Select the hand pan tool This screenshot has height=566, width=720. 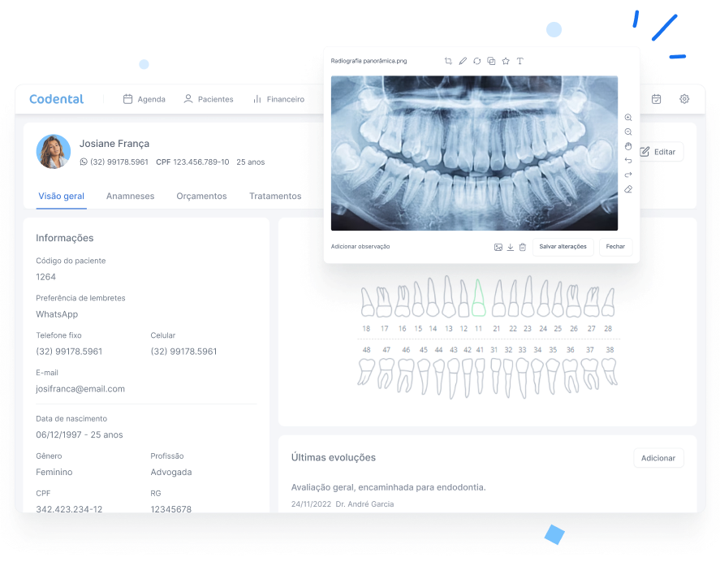click(628, 146)
